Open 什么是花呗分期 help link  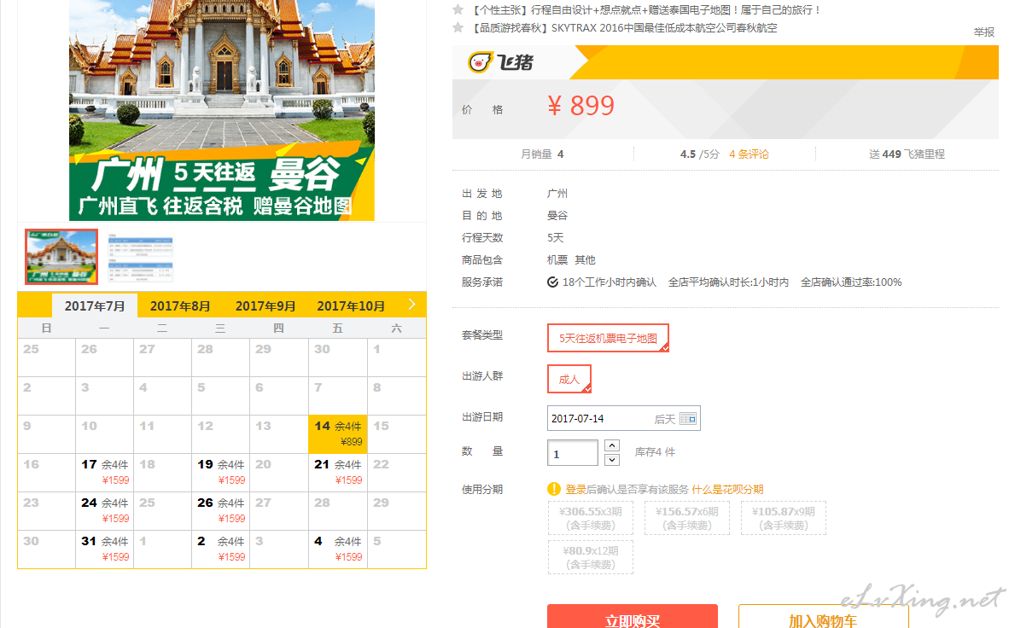click(727, 489)
